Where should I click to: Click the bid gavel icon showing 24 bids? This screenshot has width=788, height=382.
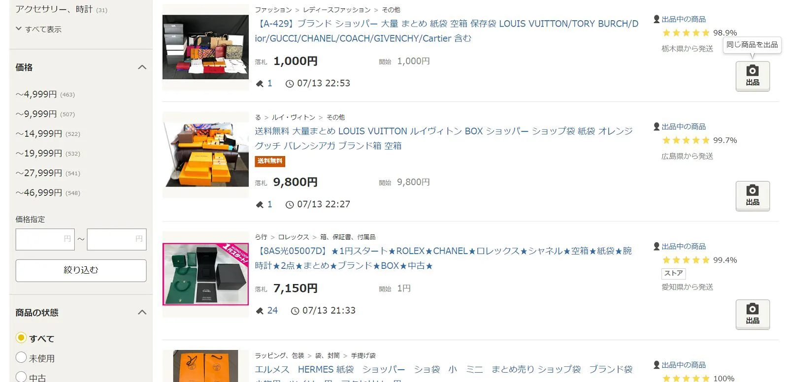click(260, 311)
